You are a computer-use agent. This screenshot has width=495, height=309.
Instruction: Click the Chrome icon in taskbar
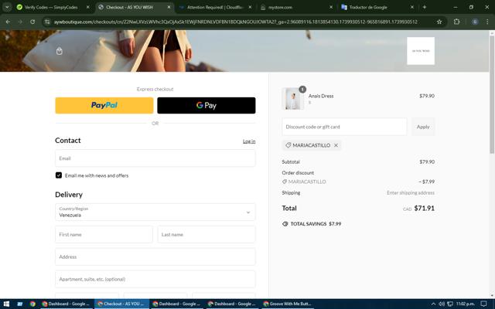pyautogui.click(x=32, y=304)
